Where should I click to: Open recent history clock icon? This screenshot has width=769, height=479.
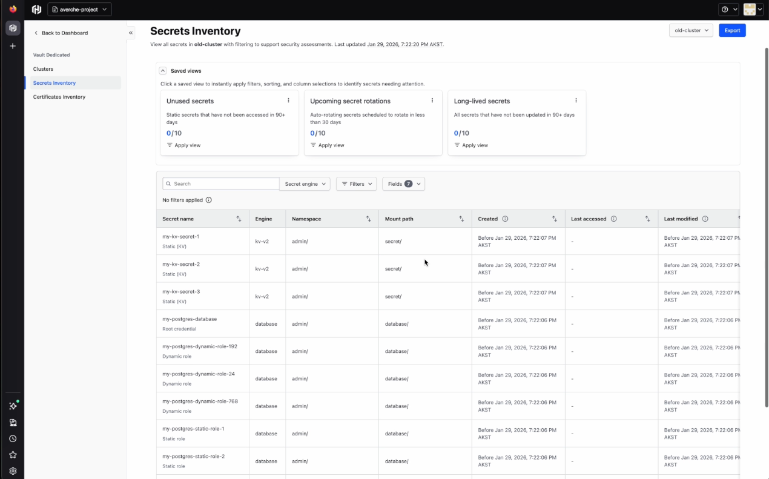point(13,438)
